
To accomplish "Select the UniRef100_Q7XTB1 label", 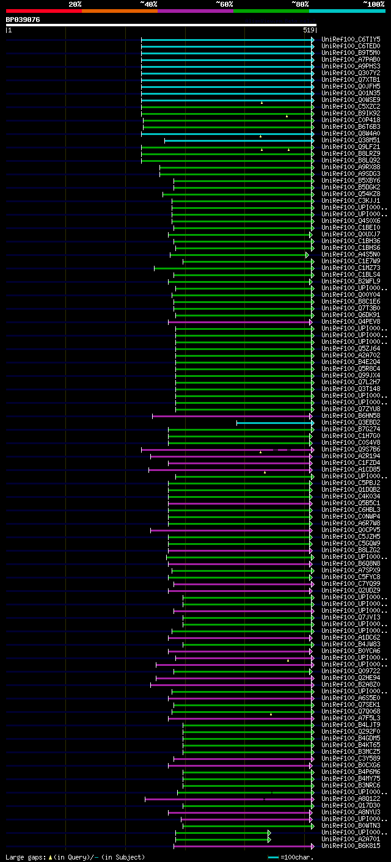I will tap(351, 79).
